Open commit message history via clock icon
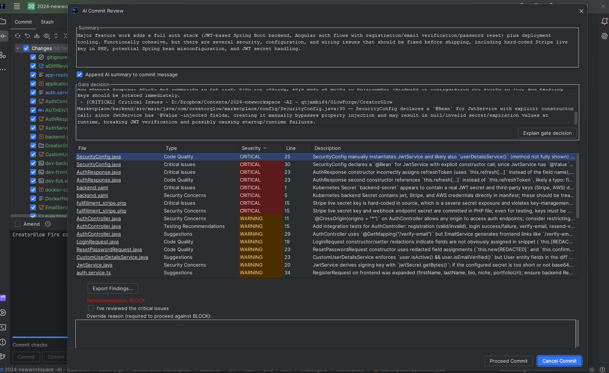 tap(48, 224)
